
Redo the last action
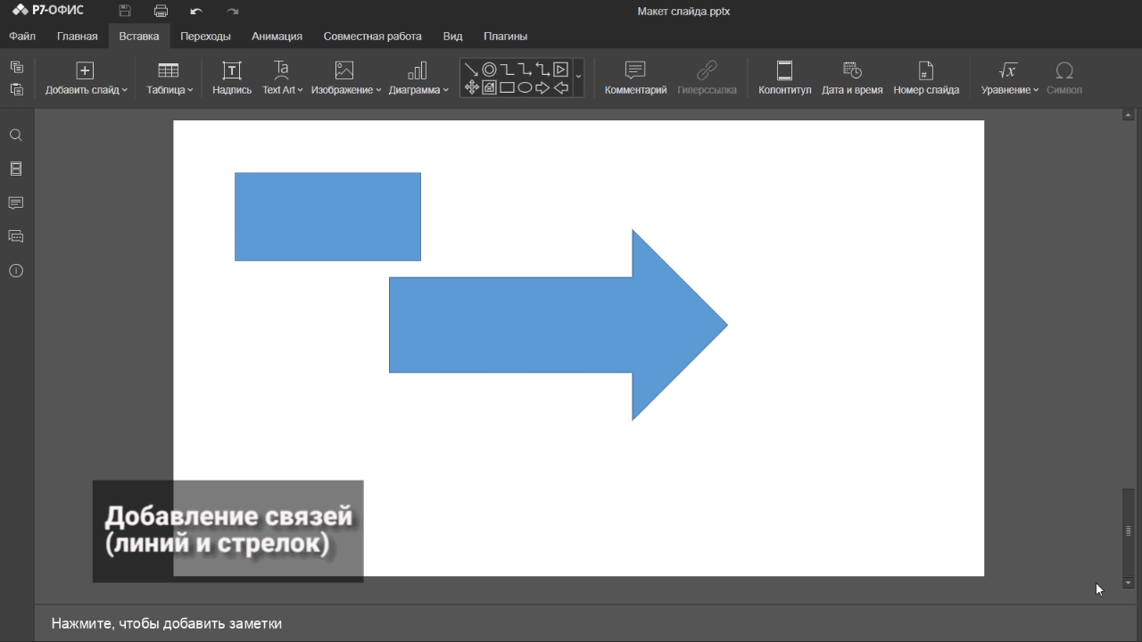[x=233, y=12]
